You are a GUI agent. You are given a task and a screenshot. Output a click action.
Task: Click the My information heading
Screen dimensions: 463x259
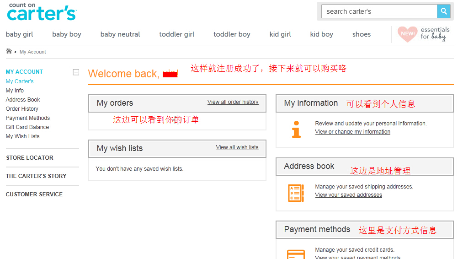coord(311,103)
